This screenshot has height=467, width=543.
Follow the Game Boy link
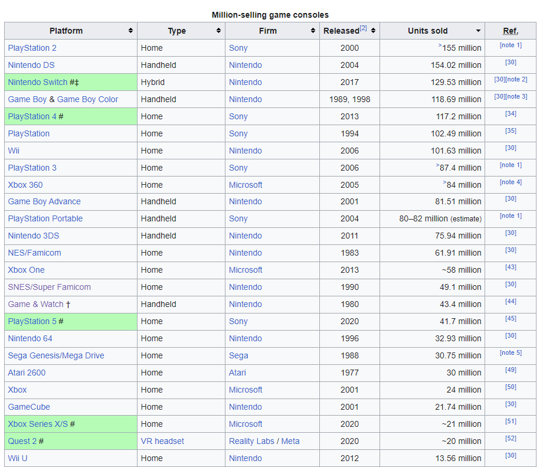(27, 99)
